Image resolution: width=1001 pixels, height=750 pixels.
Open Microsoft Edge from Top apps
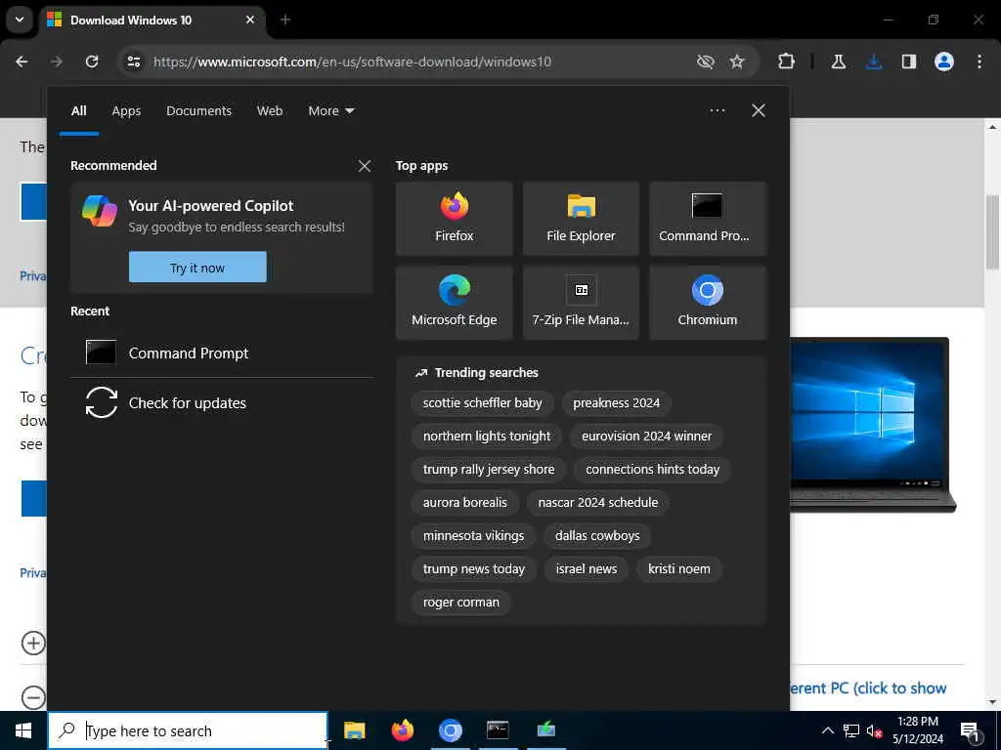coord(454,303)
